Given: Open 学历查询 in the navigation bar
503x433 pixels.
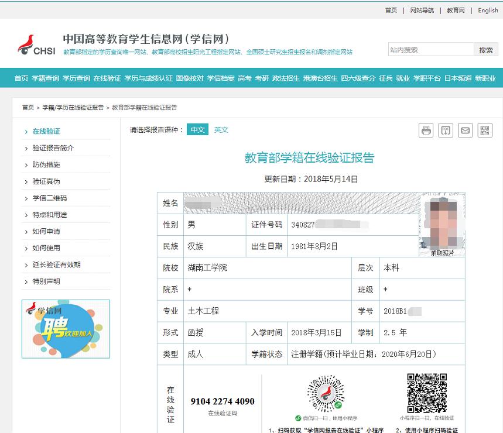Looking at the screenshot, I should coord(76,78).
